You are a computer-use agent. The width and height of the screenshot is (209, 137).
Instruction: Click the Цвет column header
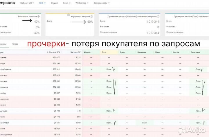(x=157, y=52)
